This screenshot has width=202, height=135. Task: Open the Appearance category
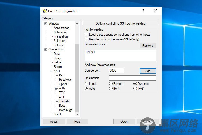62,28
